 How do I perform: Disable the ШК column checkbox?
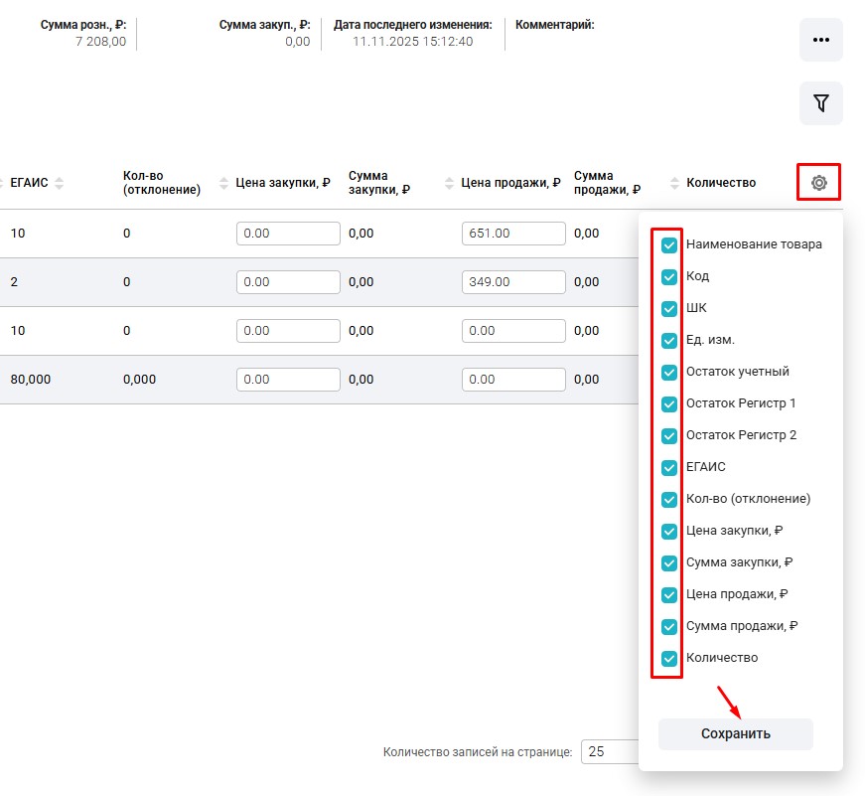[669, 308]
